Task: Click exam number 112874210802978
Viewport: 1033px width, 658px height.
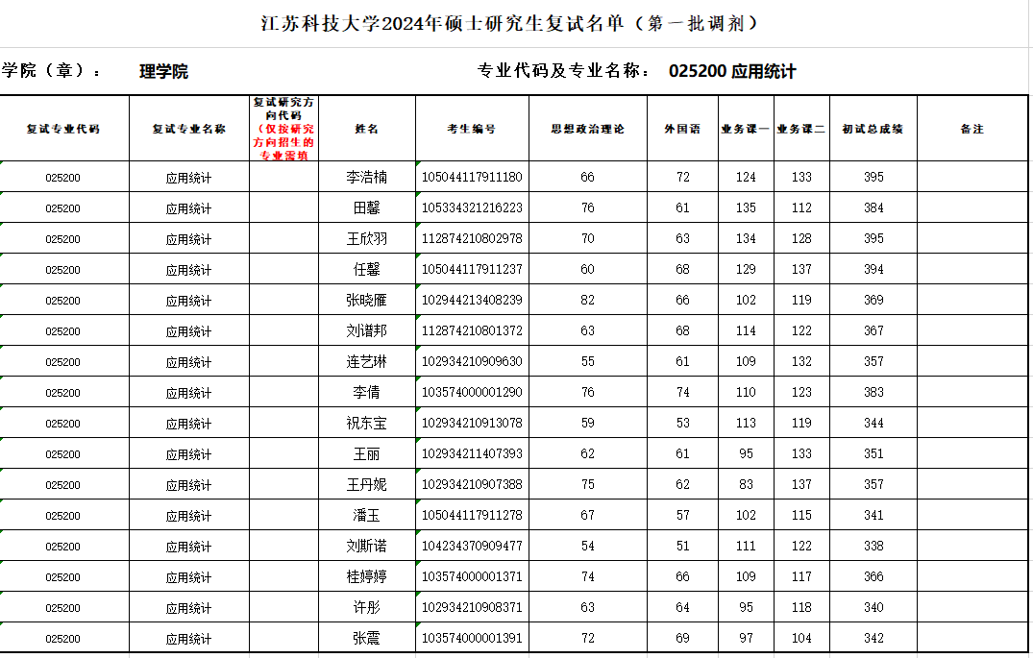Action: [x=473, y=238]
